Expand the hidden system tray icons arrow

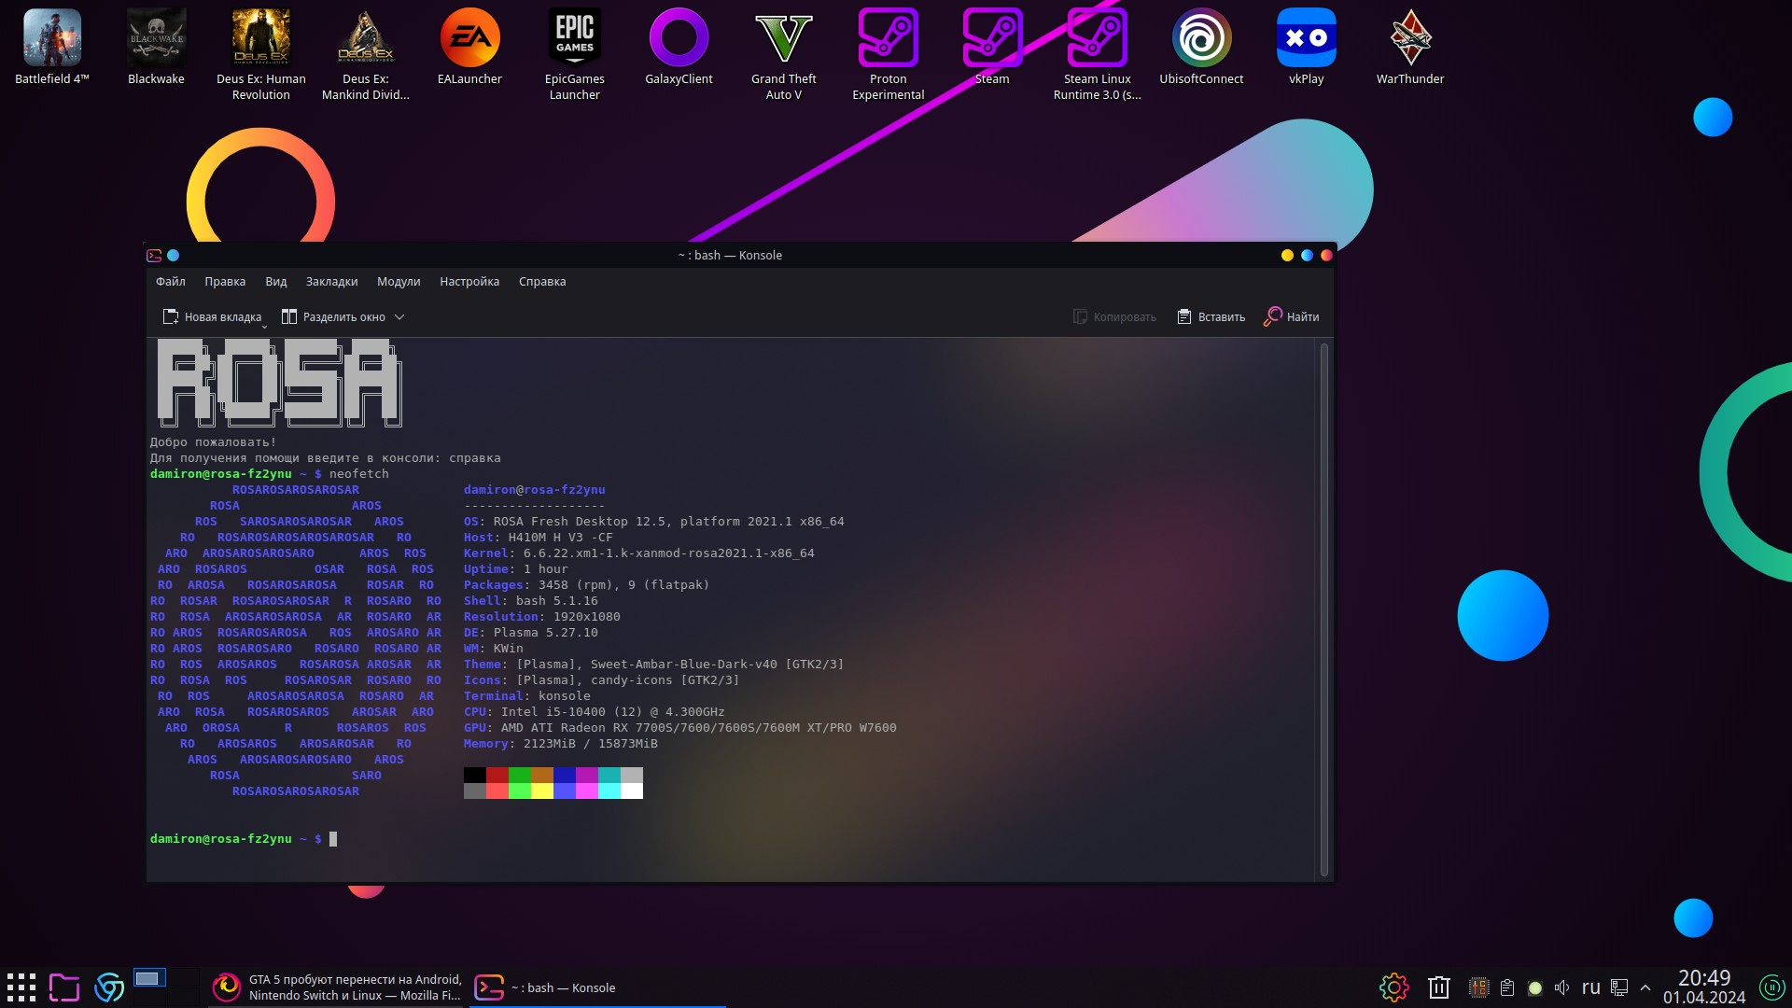click(1645, 987)
